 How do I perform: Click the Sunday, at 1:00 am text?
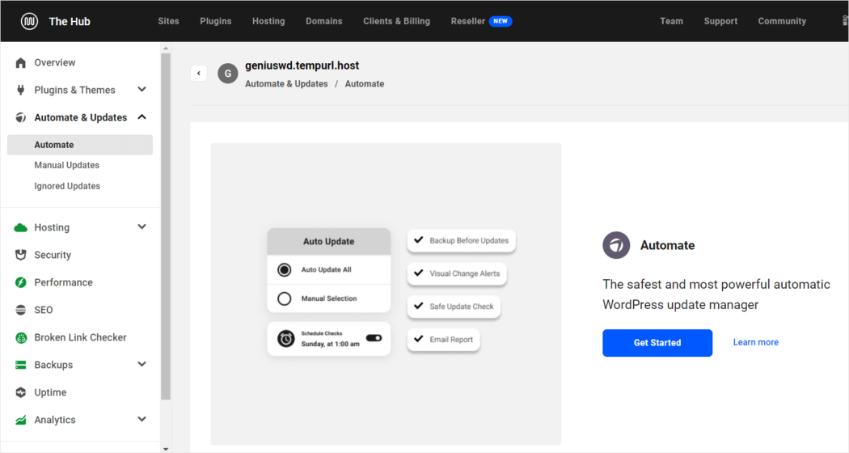(330, 344)
